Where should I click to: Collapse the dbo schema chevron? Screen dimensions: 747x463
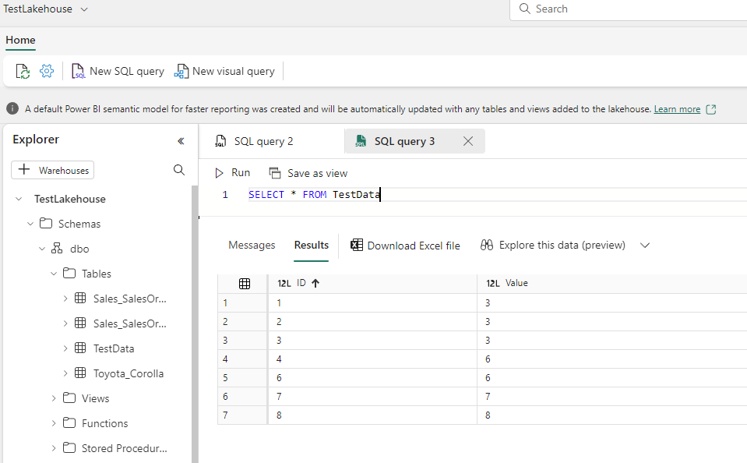42,249
